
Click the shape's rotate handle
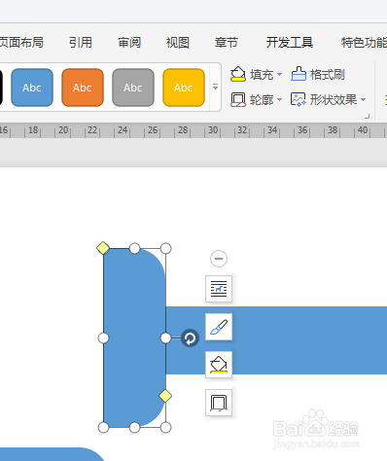coord(190,338)
